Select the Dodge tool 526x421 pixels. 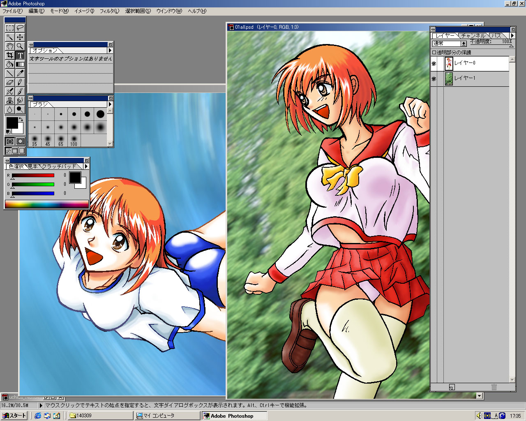20,109
